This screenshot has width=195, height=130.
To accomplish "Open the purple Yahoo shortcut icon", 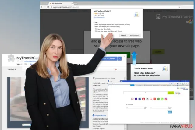I will [136, 99].
